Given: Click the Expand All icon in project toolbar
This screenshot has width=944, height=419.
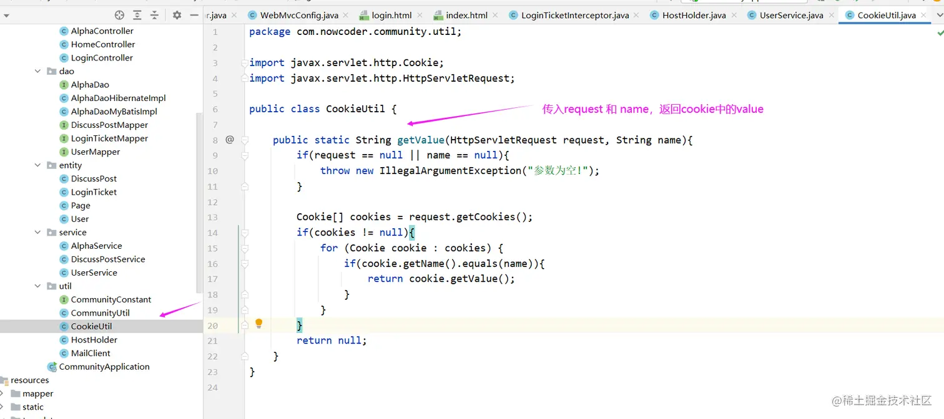Looking at the screenshot, I should [137, 15].
